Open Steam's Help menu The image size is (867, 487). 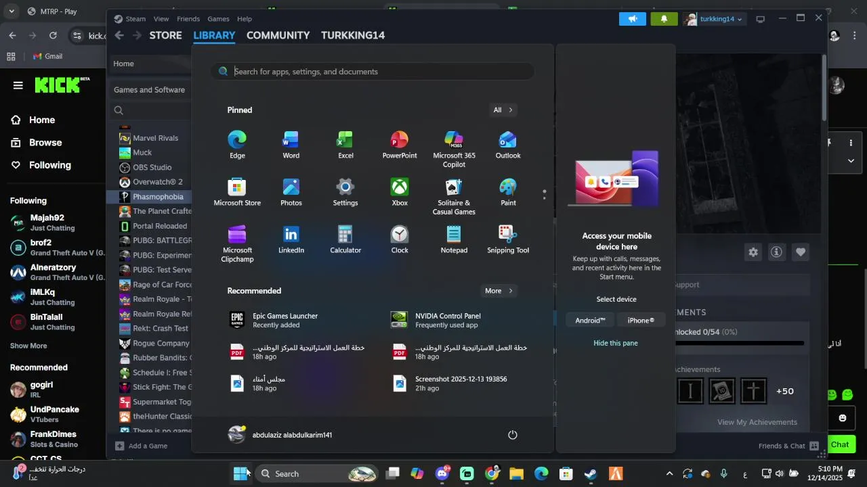[x=245, y=19]
